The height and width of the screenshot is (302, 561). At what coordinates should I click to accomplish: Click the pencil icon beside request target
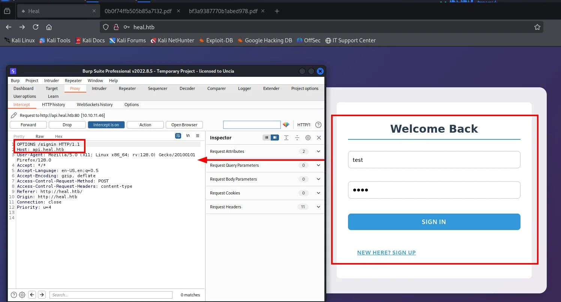pos(14,115)
